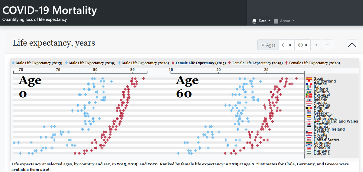Open the second age dropdown showing 60

click(x=303, y=45)
